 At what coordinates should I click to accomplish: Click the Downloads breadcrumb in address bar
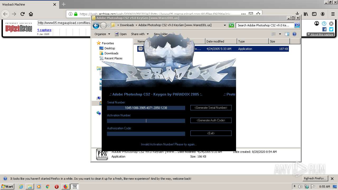(x=127, y=25)
